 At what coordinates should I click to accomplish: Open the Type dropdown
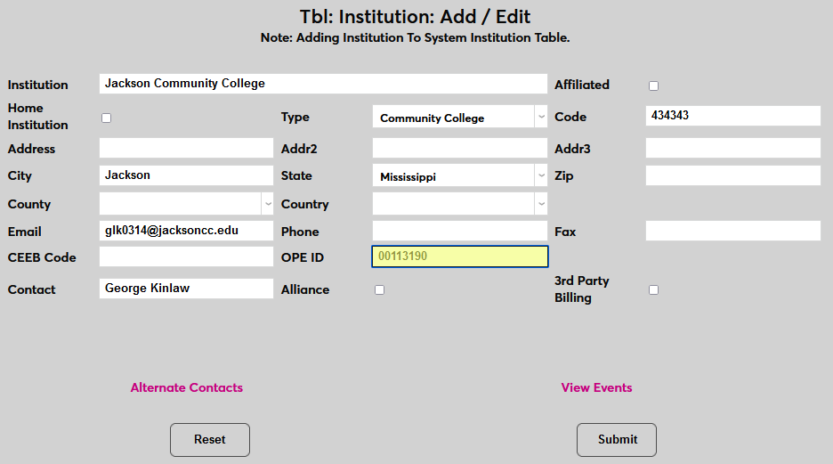[459, 118]
